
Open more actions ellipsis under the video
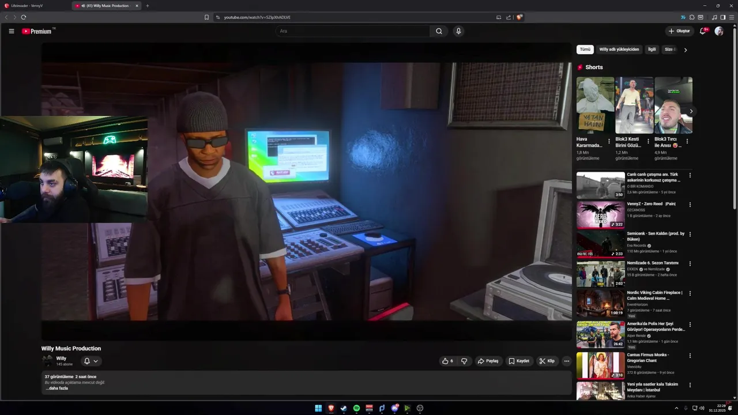566,361
